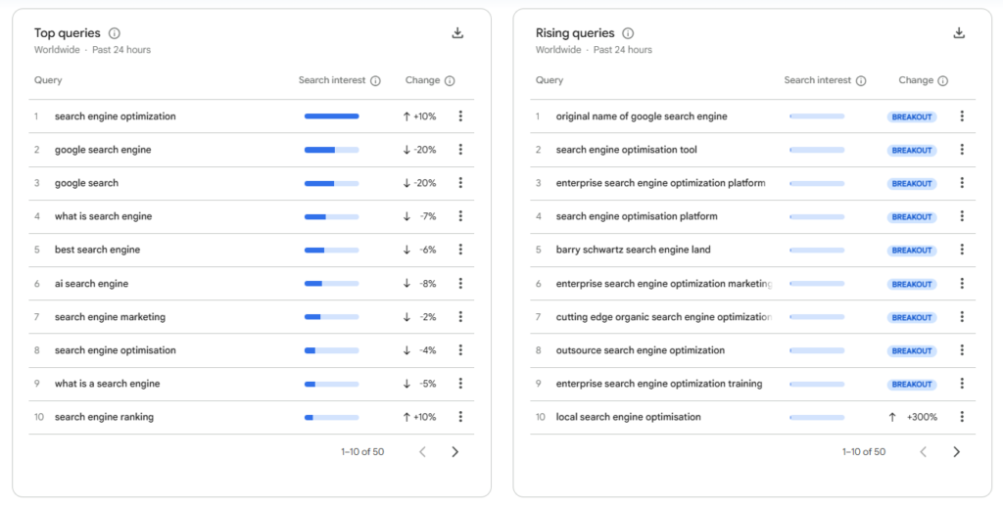
Task: Click BREAKOUT badge for search engine optimisation tool
Action: (x=912, y=150)
